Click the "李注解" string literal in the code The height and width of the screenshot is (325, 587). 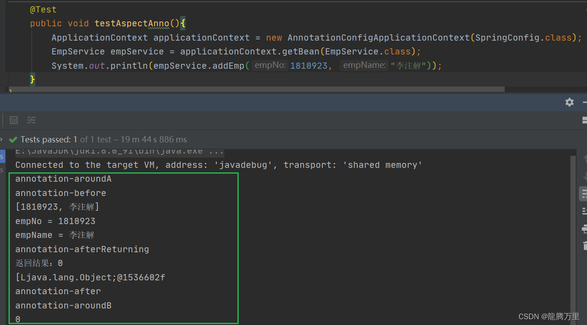pyautogui.click(x=409, y=66)
